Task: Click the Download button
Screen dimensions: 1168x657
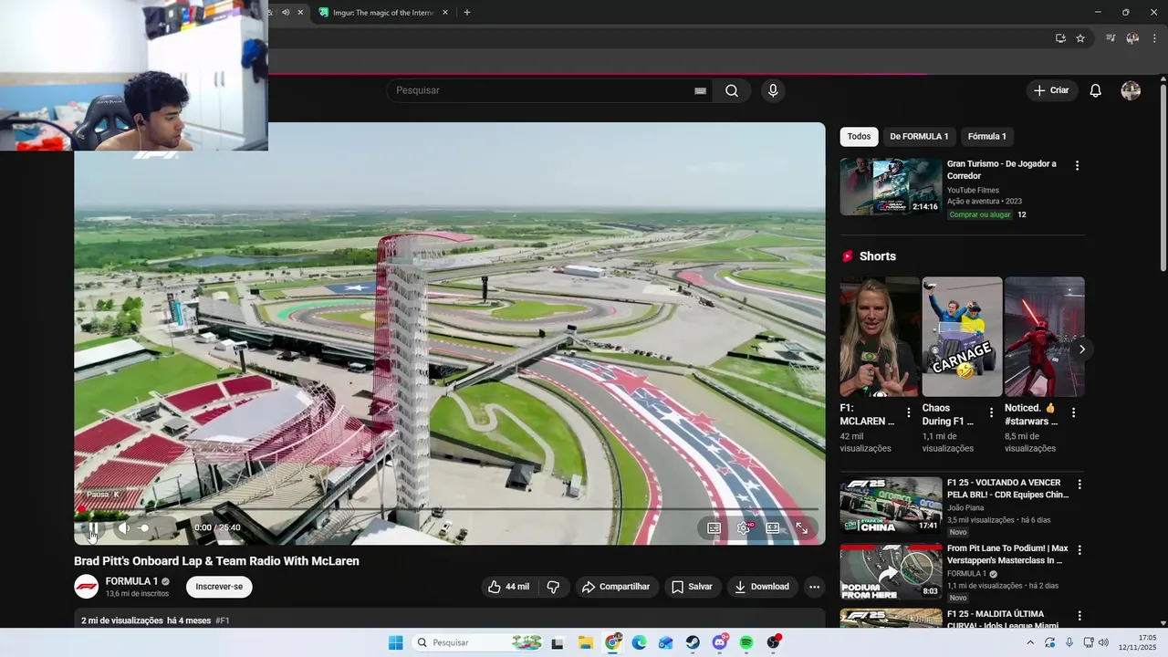Action: (x=762, y=587)
